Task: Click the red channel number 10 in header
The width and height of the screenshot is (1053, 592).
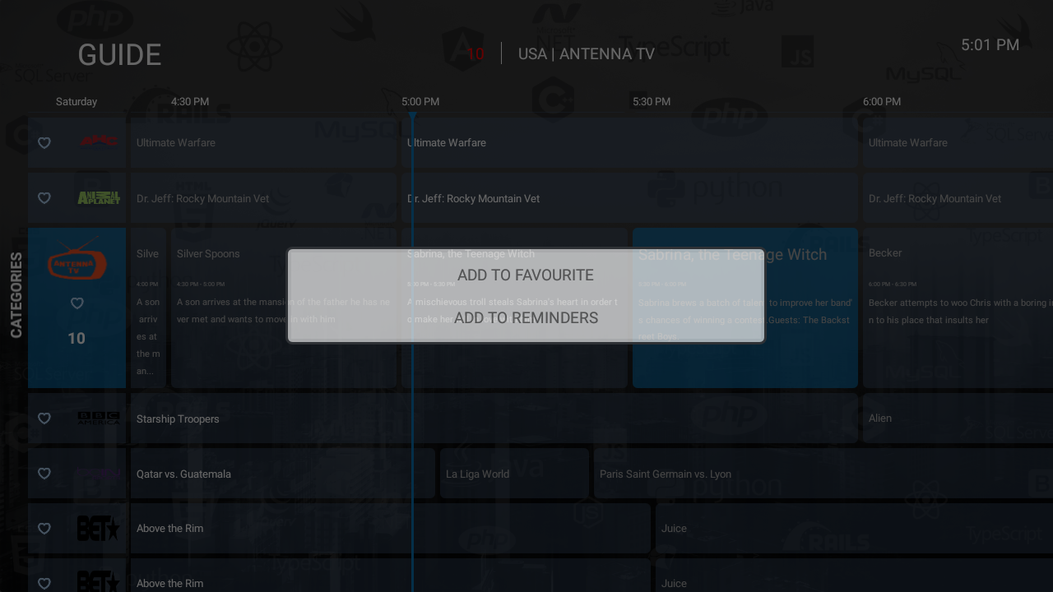Action: [x=475, y=54]
